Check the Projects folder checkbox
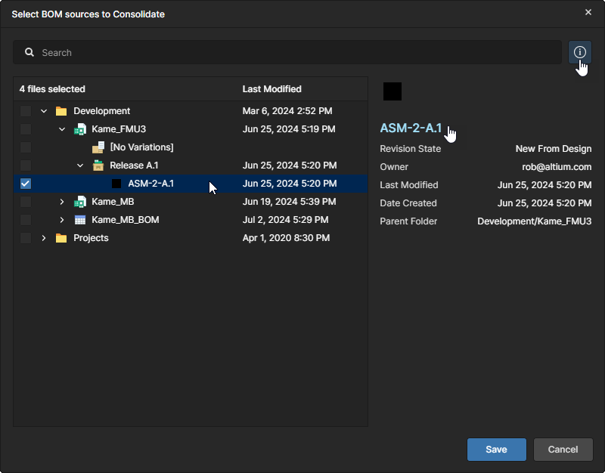The image size is (605, 473). pyautogui.click(x=26, y=238)
